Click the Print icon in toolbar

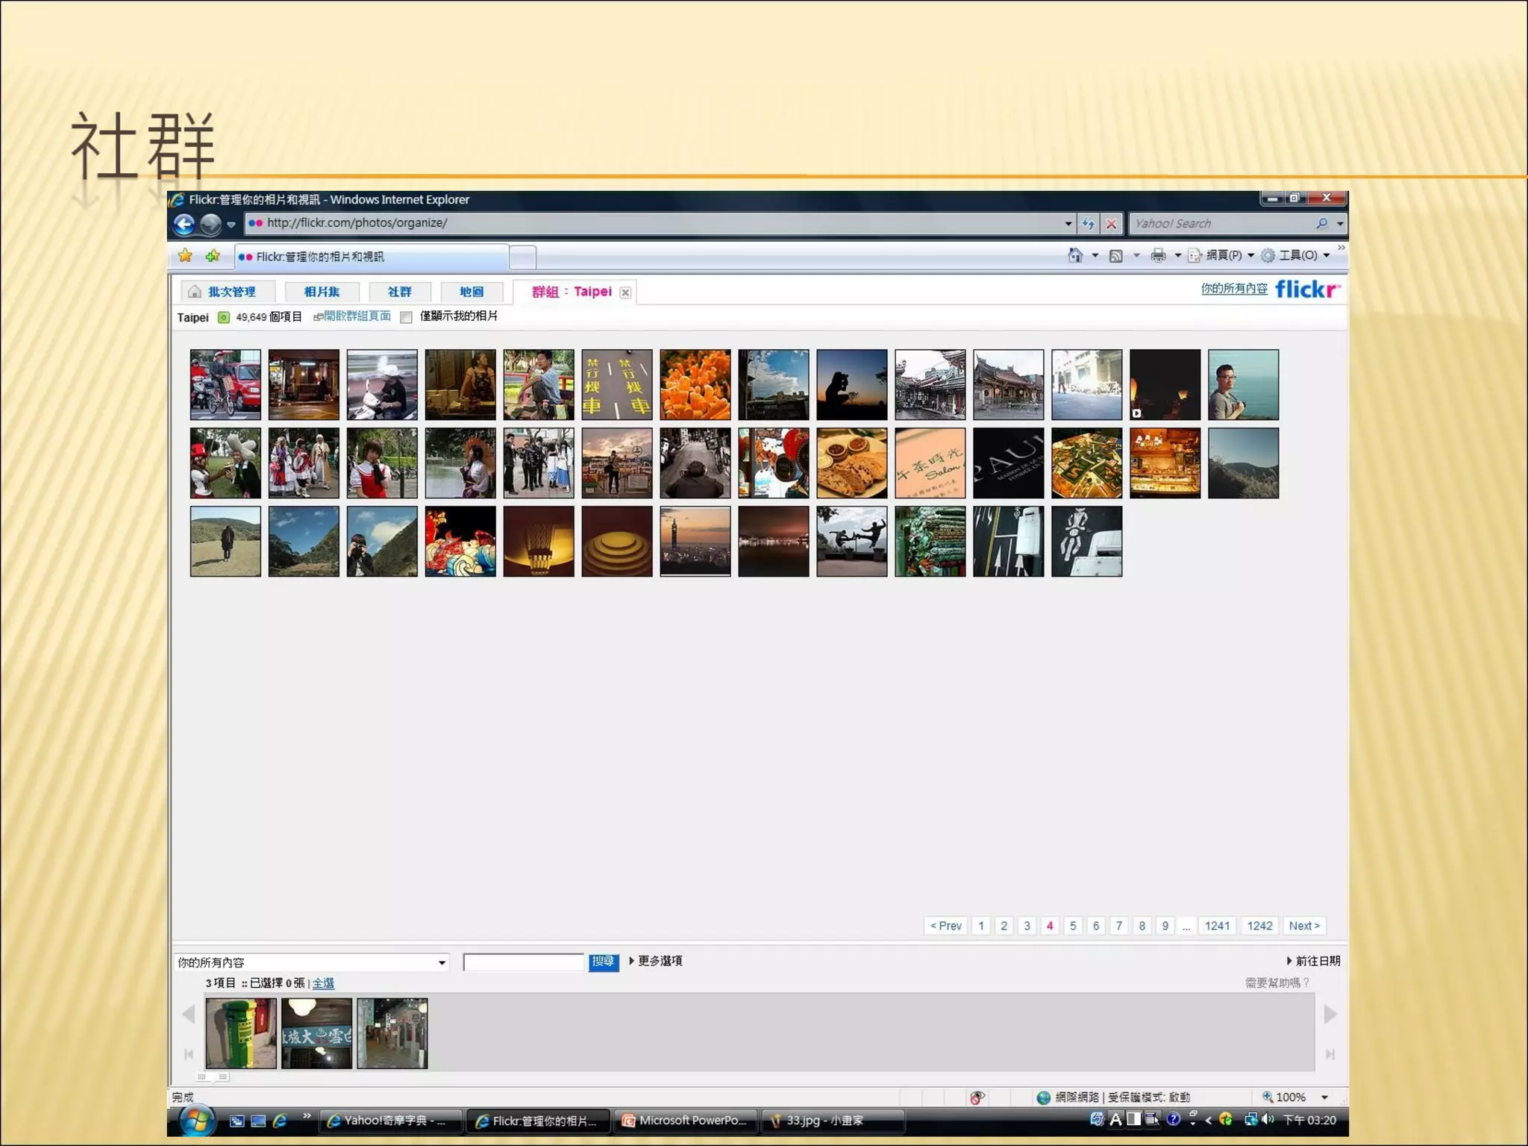click(x=1158, y=256)
